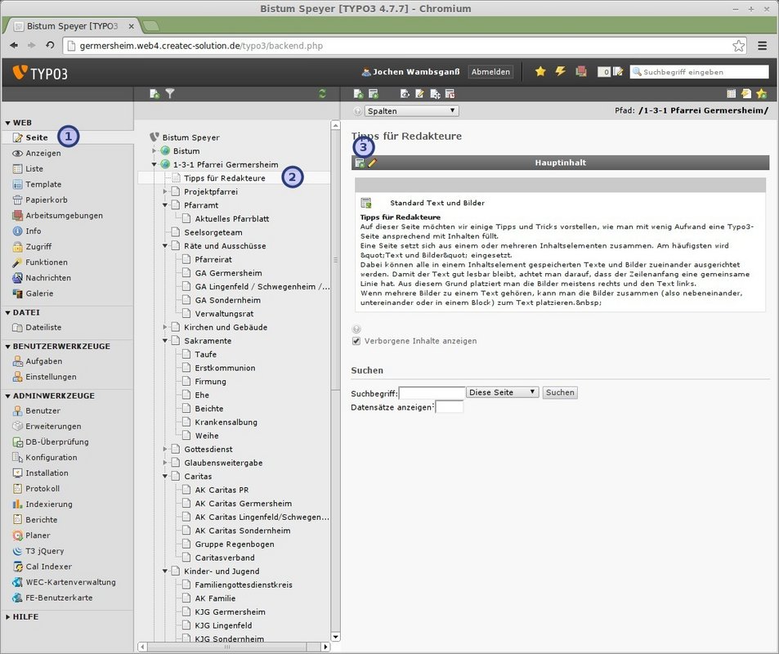Click the Suchen button

(x=560, y=392)
